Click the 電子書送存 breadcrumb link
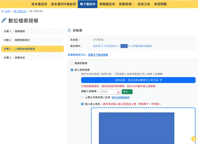The height and width of the screenshot is (144, 198). click(x=20, y=11)
